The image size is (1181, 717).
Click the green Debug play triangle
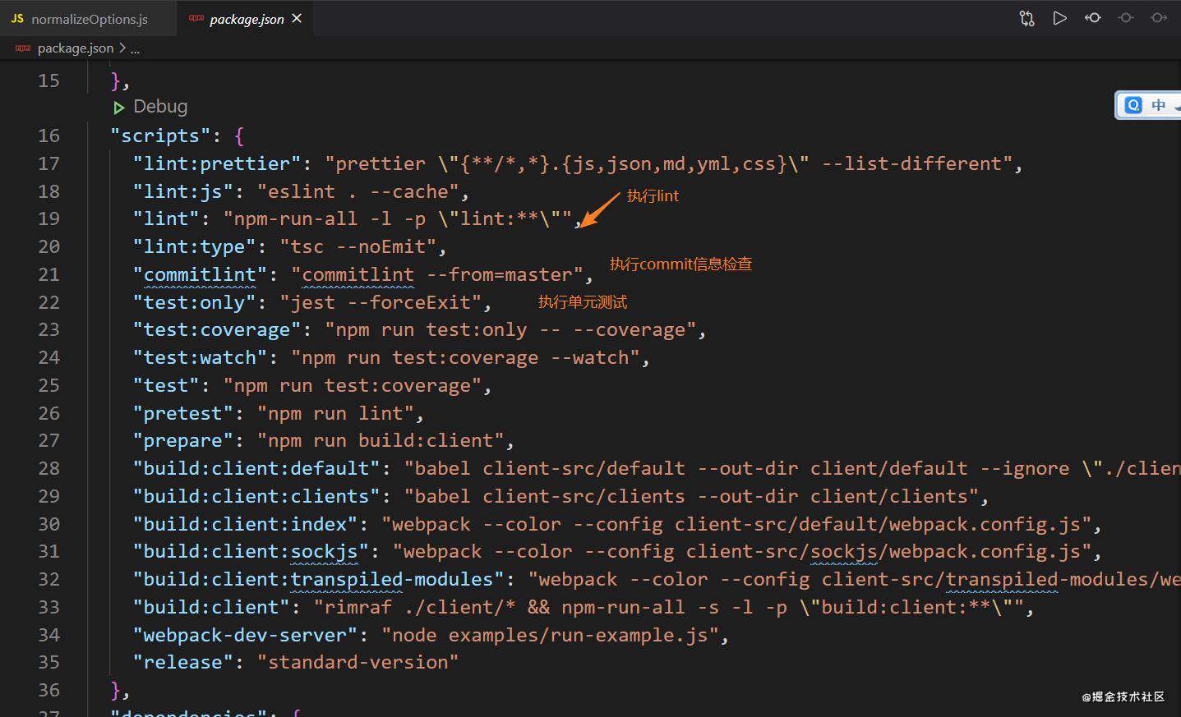pyautogui.click(x=118, y=107)
